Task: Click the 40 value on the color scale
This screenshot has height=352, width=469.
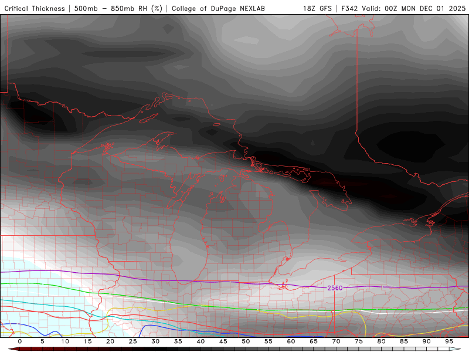Action: tap(200, 341)
